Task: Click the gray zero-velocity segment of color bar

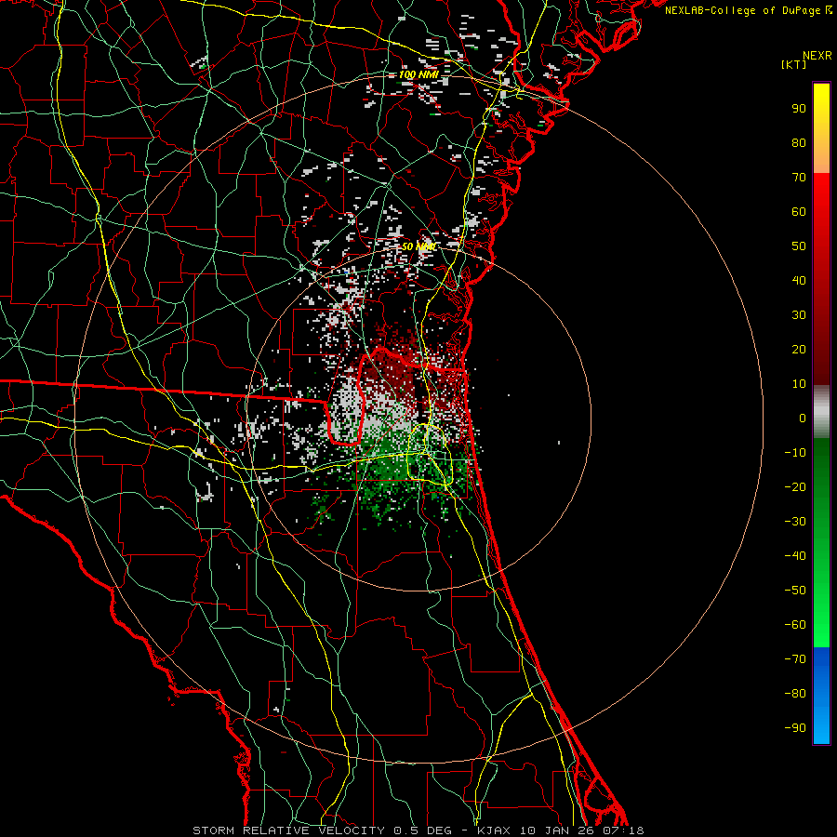Action: pos(821,412)
